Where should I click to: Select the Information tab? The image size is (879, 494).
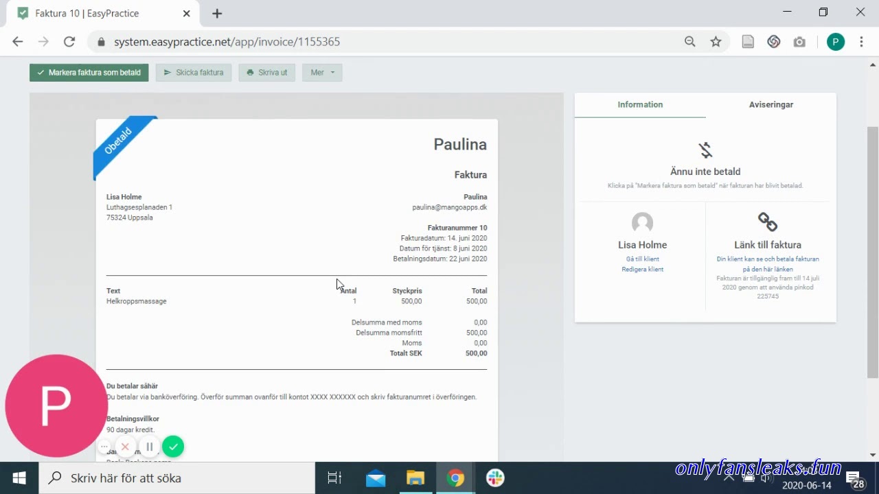click(640, 105)
